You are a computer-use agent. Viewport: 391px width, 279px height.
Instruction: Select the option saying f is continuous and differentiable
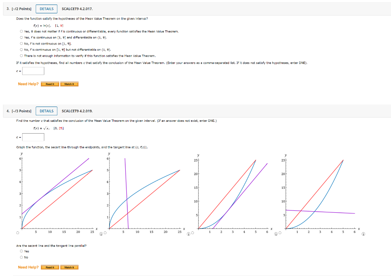tap(21, 37)
